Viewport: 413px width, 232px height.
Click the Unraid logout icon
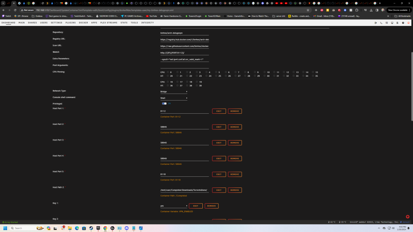click(x=375, y=23)
